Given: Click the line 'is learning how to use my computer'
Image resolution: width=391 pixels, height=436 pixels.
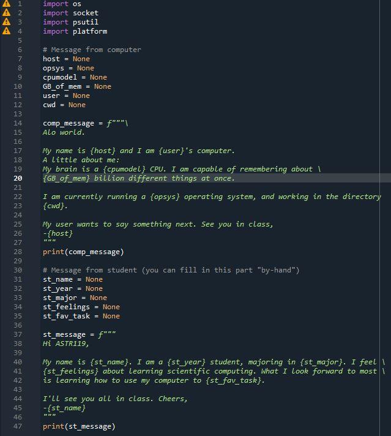Looking at the screenshot, I should click(154, 380).
